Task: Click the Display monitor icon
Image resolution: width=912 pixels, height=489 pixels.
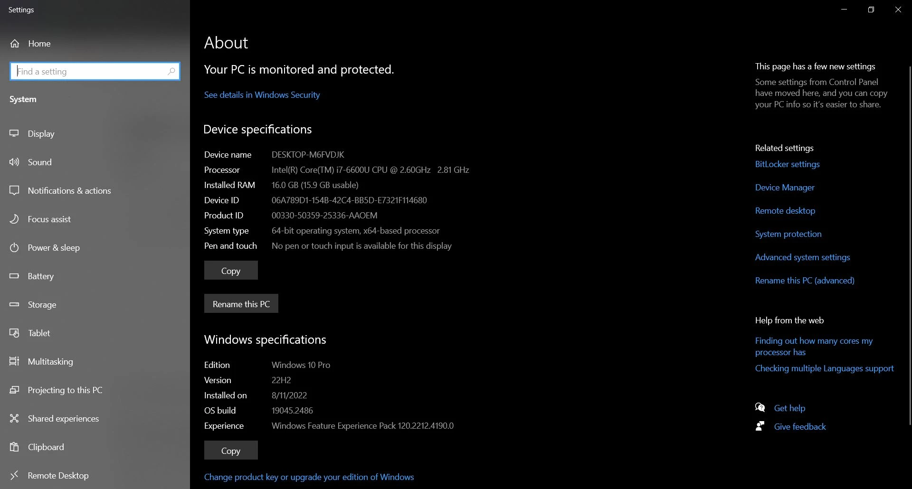Action: point(14,133)
